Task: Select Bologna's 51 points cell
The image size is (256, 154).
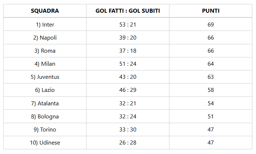Action: pos(211,117)
